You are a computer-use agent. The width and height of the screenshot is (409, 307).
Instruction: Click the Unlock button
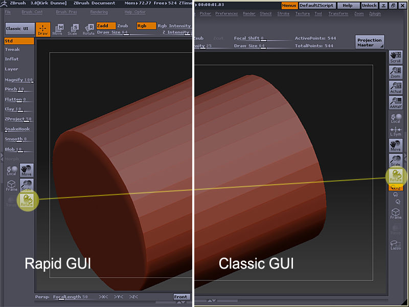coord(369,6)
